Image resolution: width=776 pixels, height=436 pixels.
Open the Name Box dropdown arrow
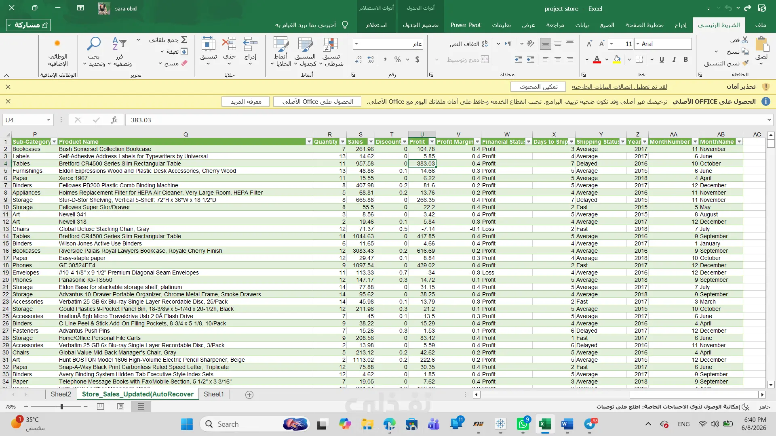pyautogui.click(x=48, y=120)
